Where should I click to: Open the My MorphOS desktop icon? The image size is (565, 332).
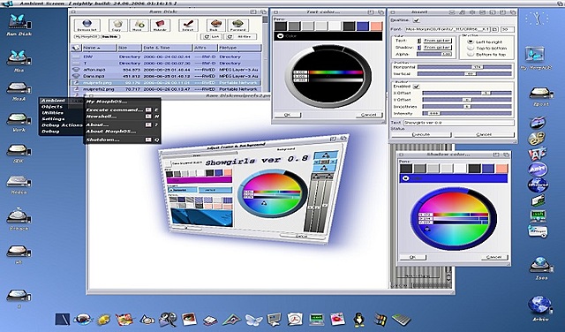click(536, 58)
